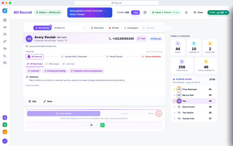Toggle the 2× double-dial mode
Image resolution: width=233 pixels, height=146 pixels.
click(x=151, y=114)
